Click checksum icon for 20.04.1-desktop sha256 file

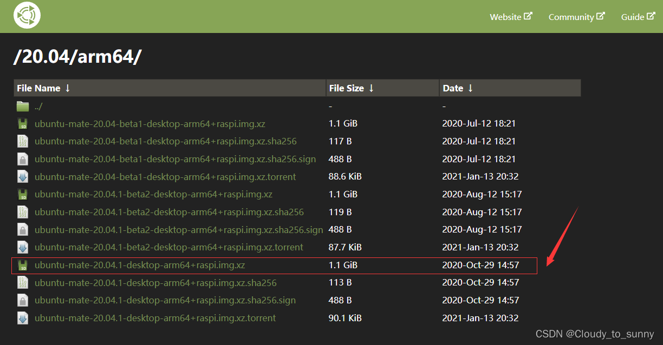pos(22,283)
